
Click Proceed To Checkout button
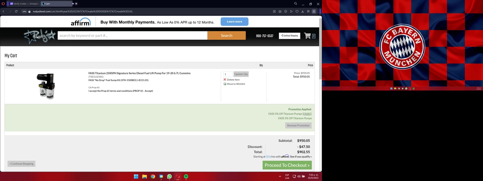287,165
